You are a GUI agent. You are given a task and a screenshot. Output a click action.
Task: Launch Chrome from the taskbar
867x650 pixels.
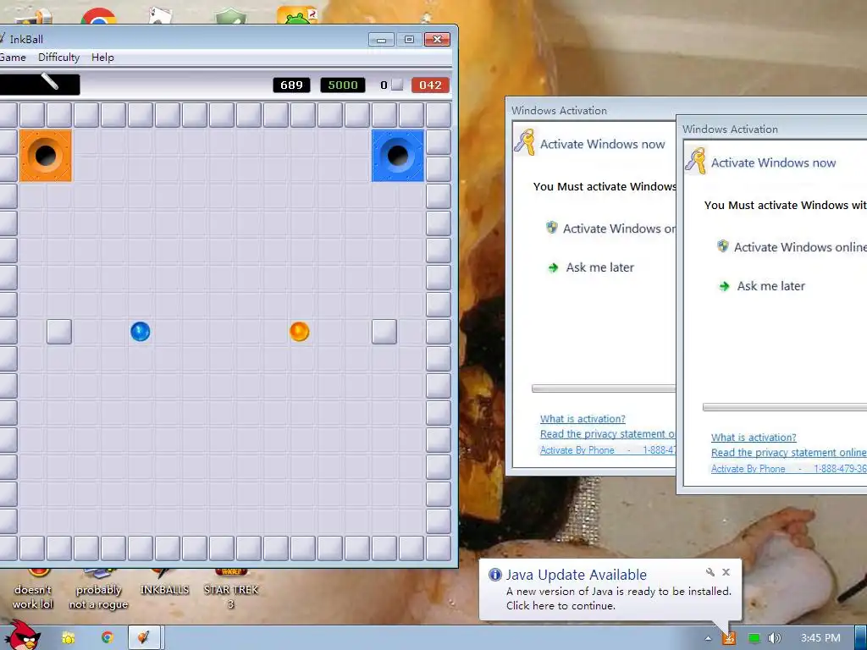click(107, 637)
